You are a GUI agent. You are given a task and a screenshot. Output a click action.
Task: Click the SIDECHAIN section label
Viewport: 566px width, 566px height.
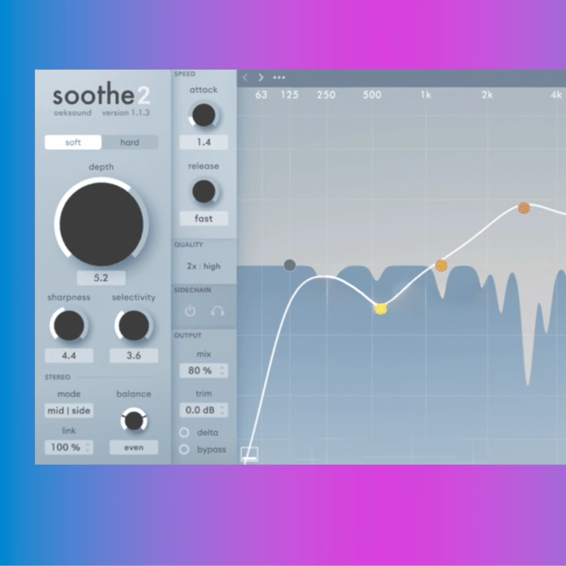[192, 290]
